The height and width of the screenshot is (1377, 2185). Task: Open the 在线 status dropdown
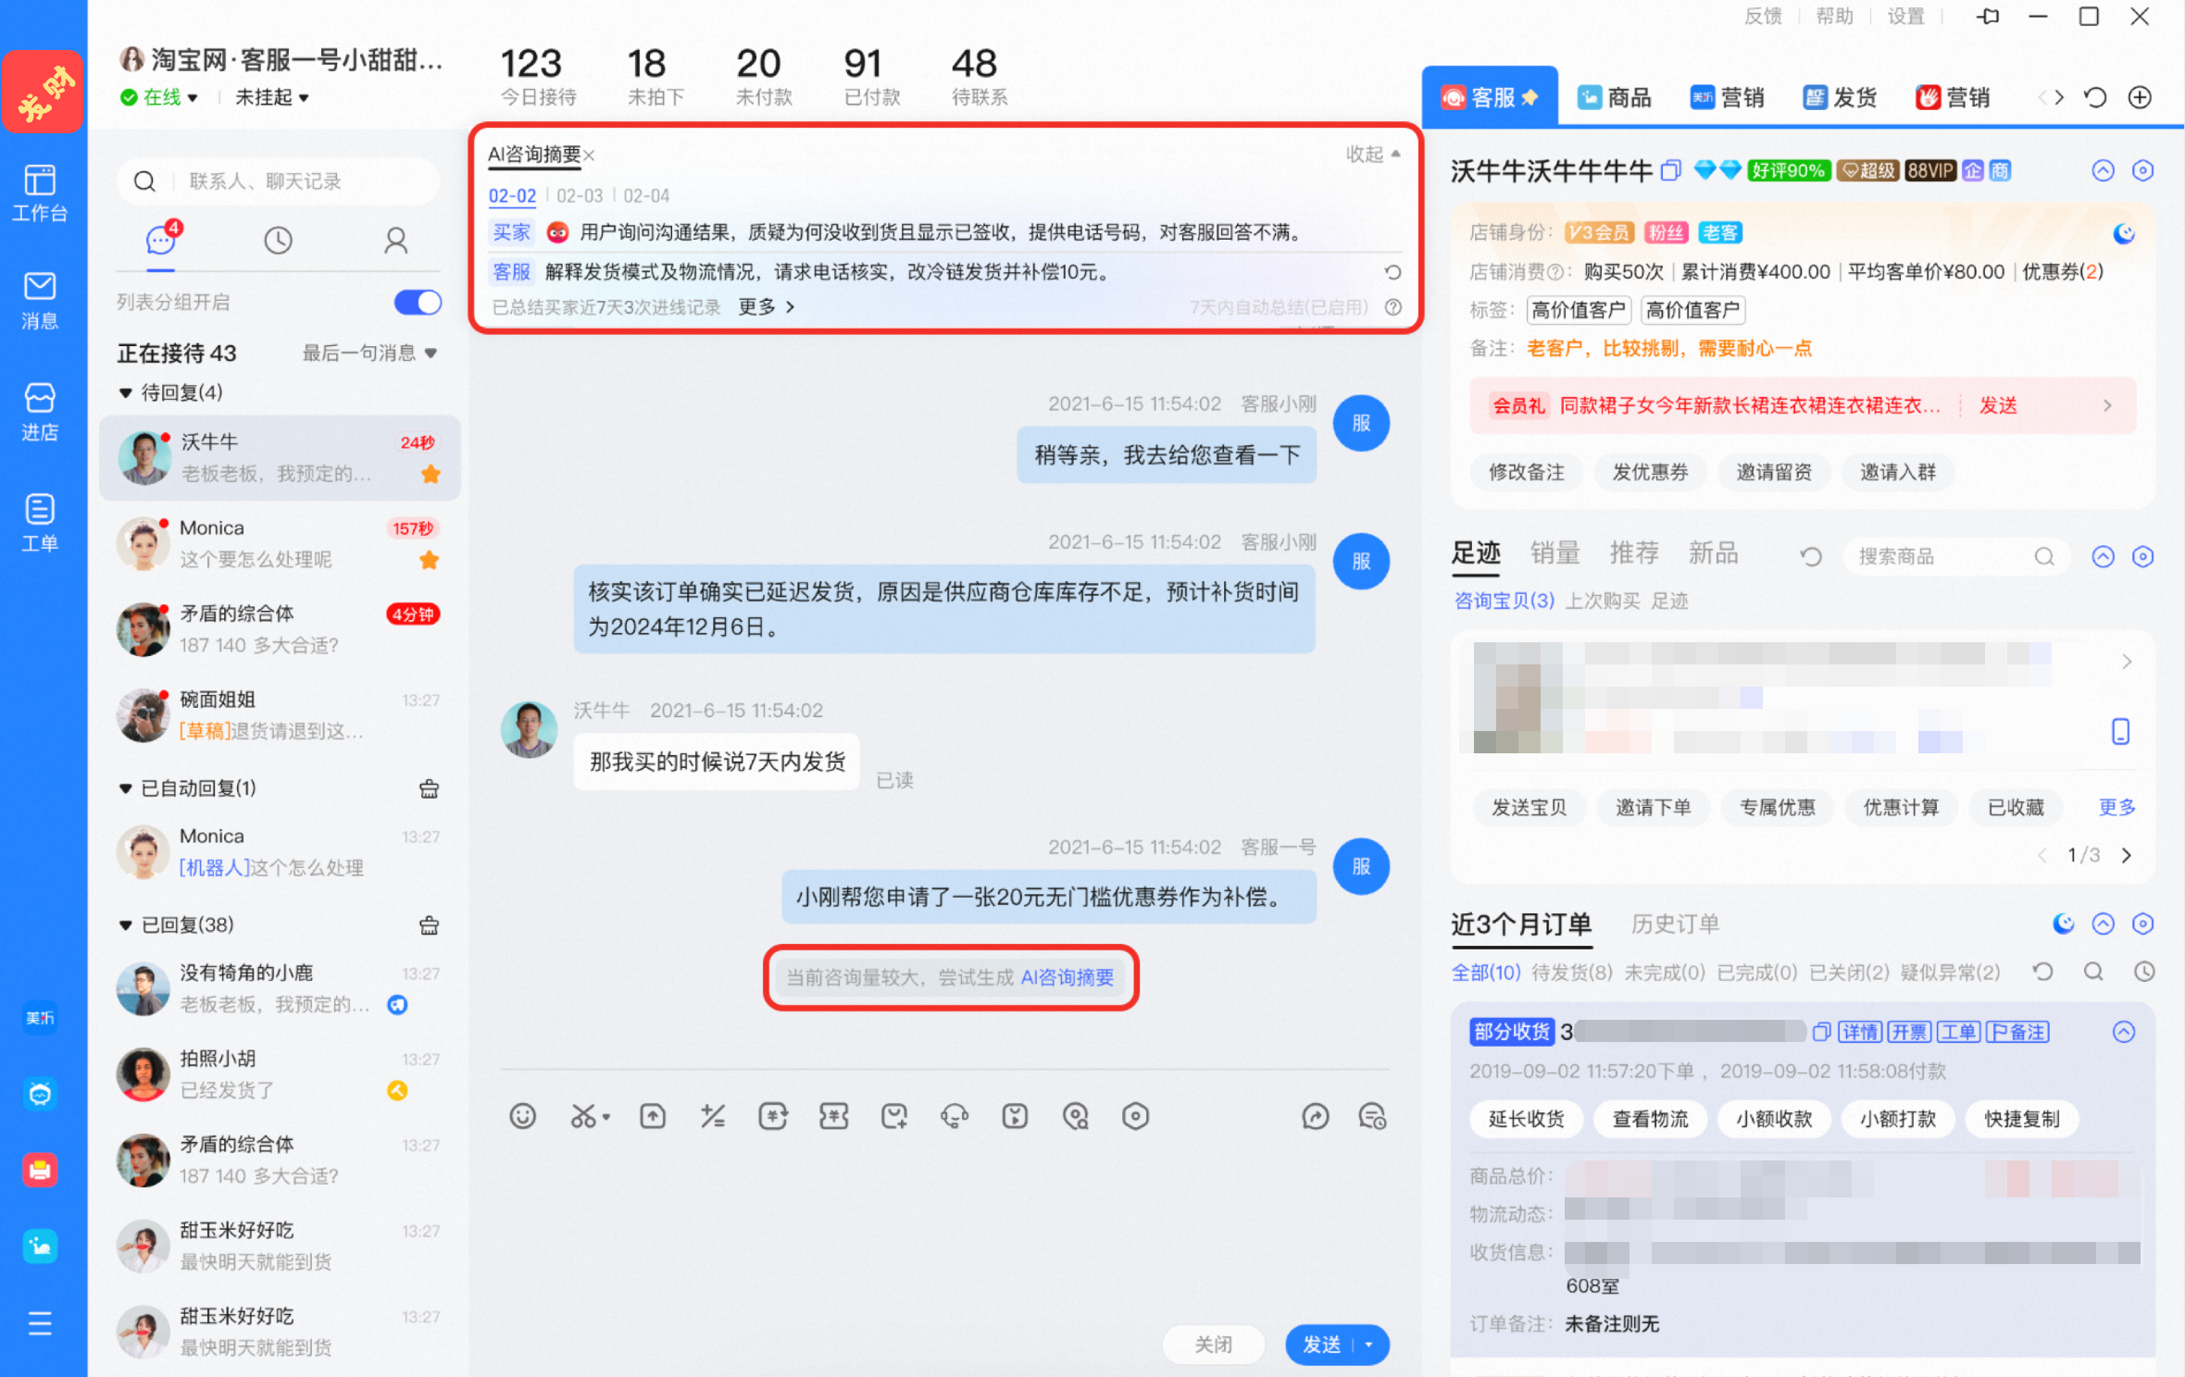click(x=159, y=97)
